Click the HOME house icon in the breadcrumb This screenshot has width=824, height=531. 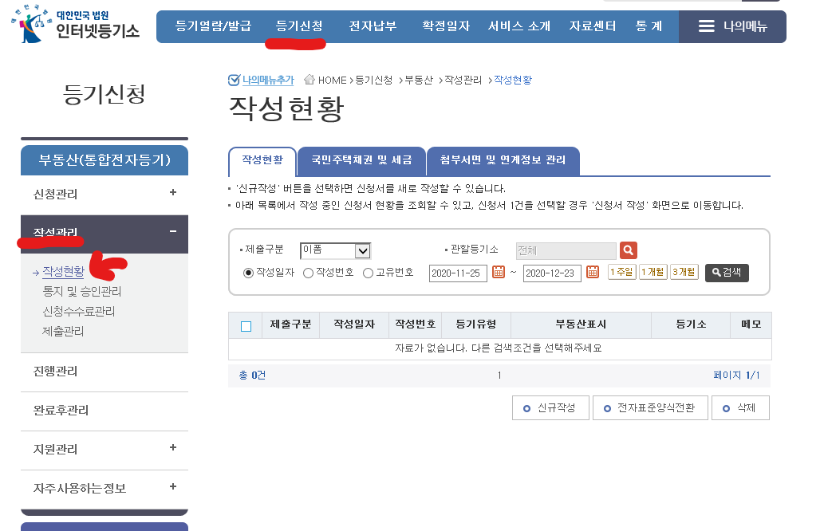click(x=309, y=79)
